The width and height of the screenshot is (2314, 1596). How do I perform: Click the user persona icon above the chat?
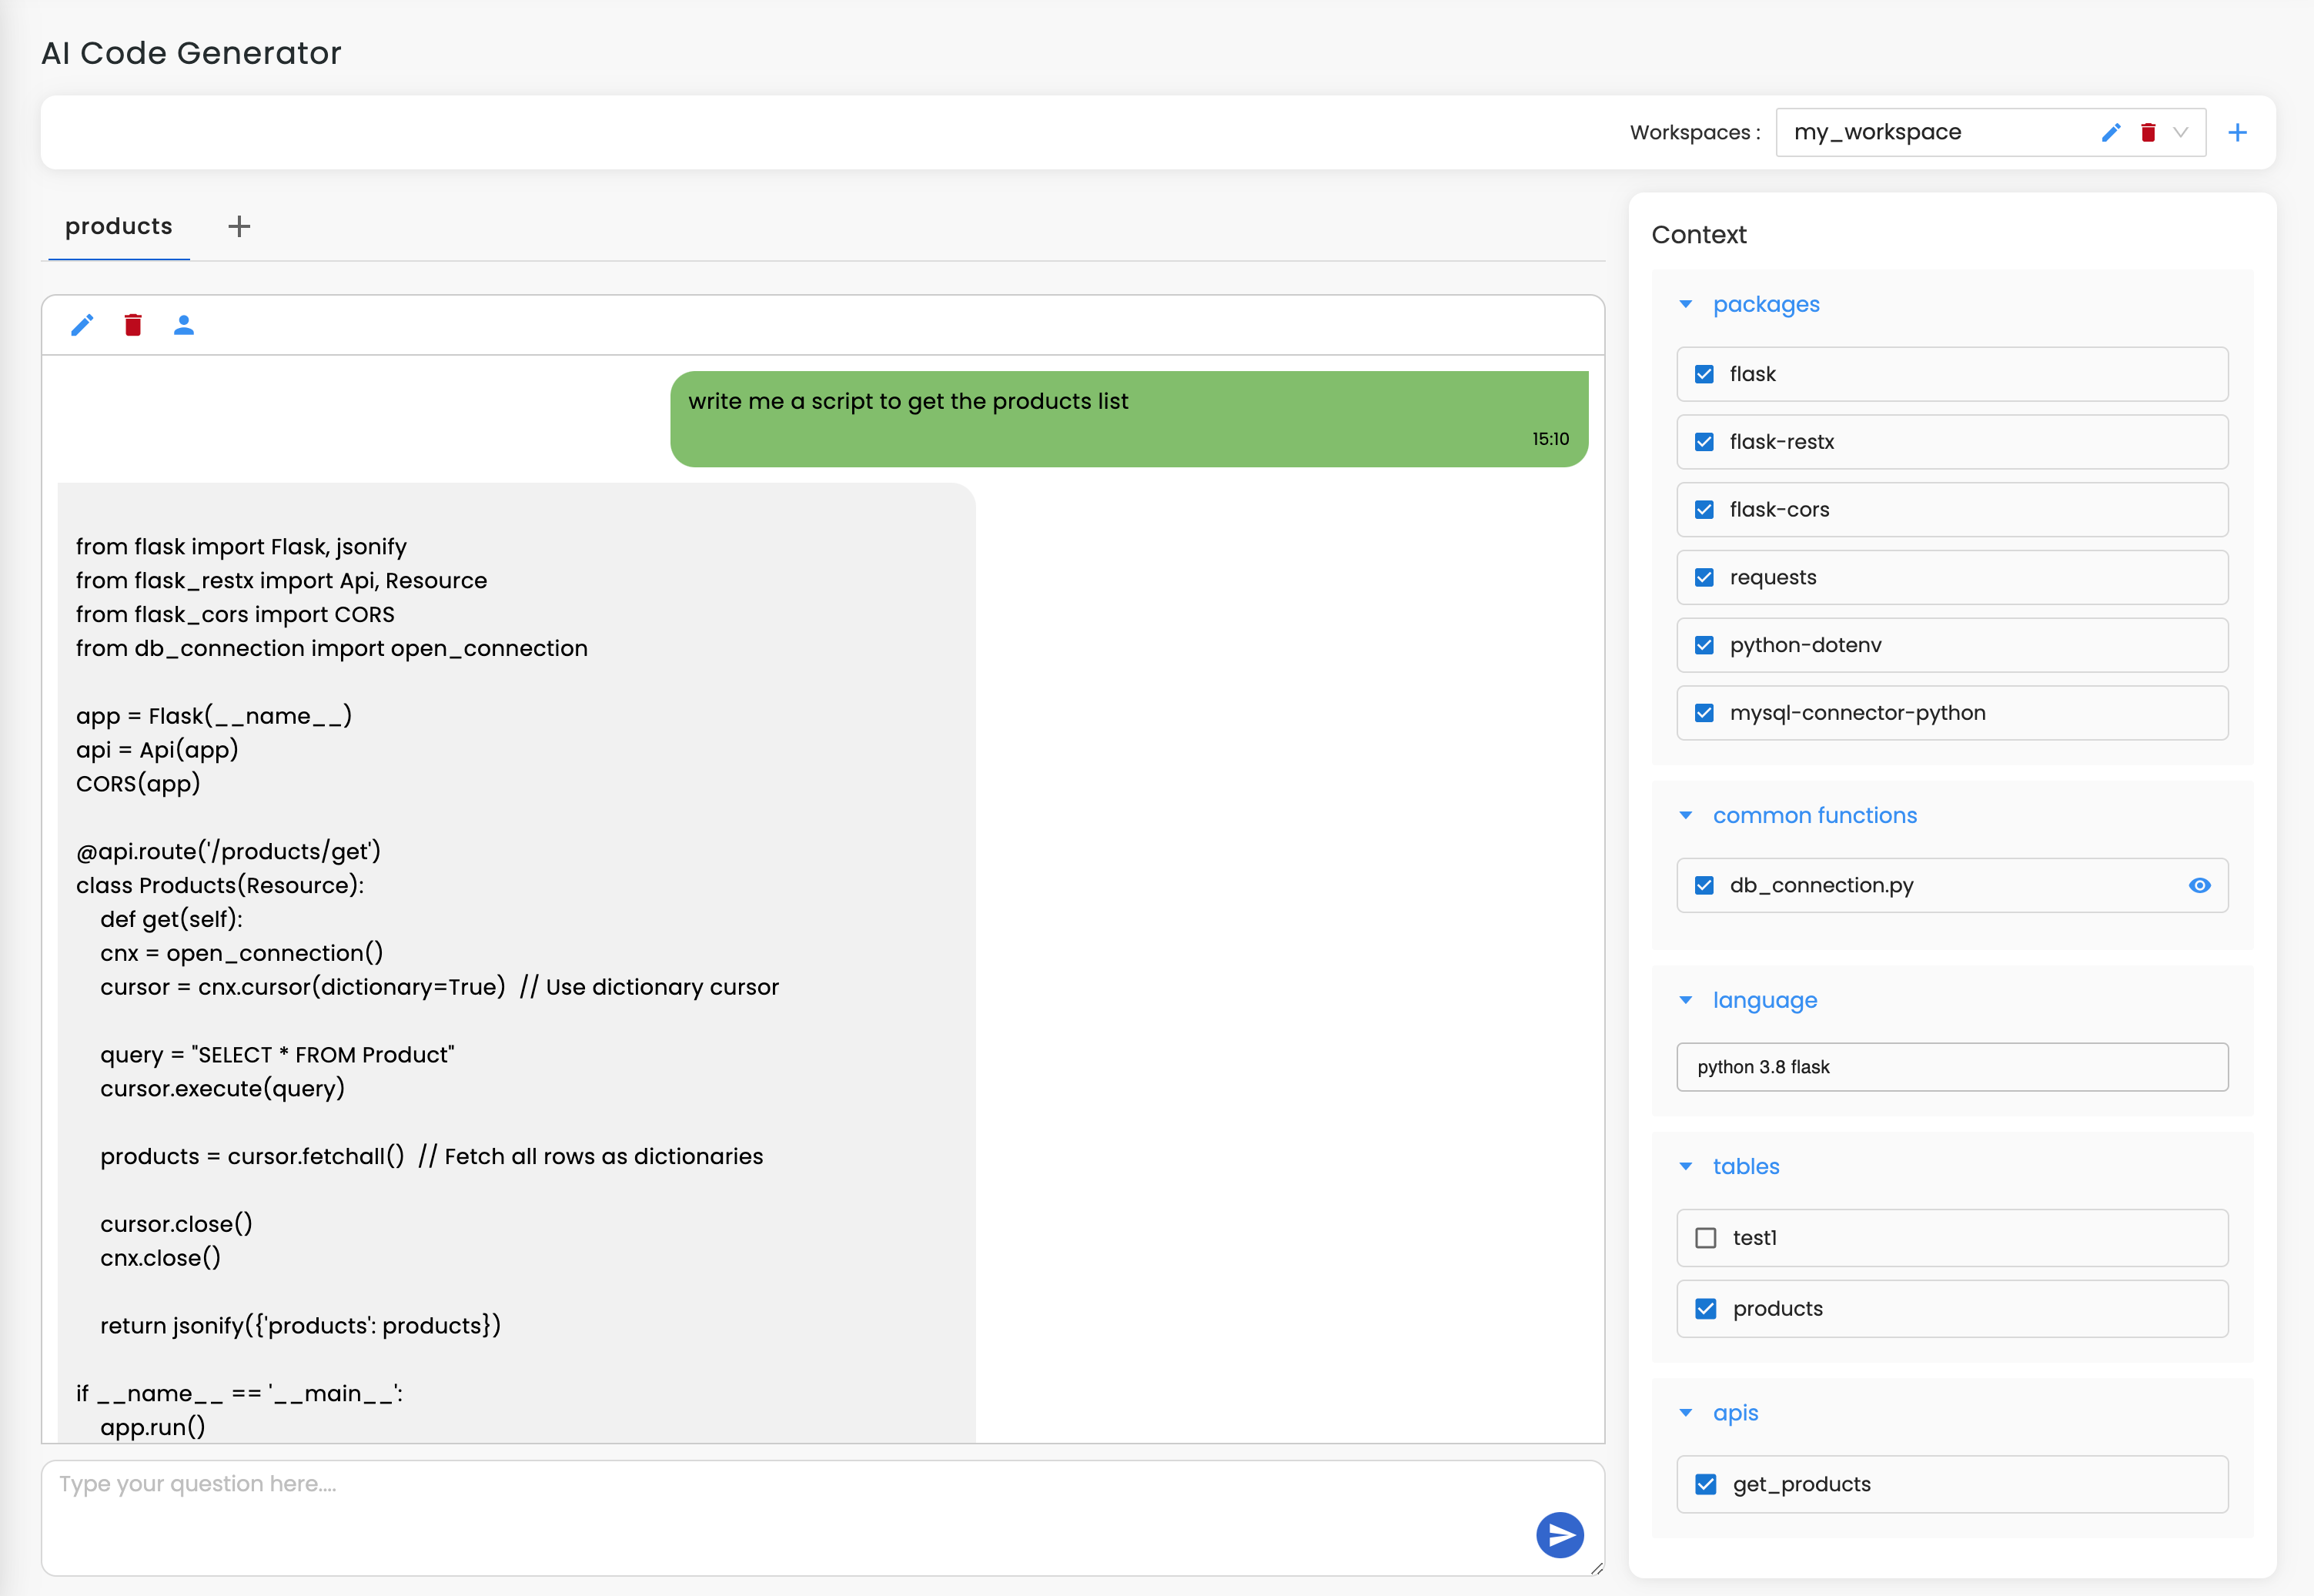coord(185,324)
